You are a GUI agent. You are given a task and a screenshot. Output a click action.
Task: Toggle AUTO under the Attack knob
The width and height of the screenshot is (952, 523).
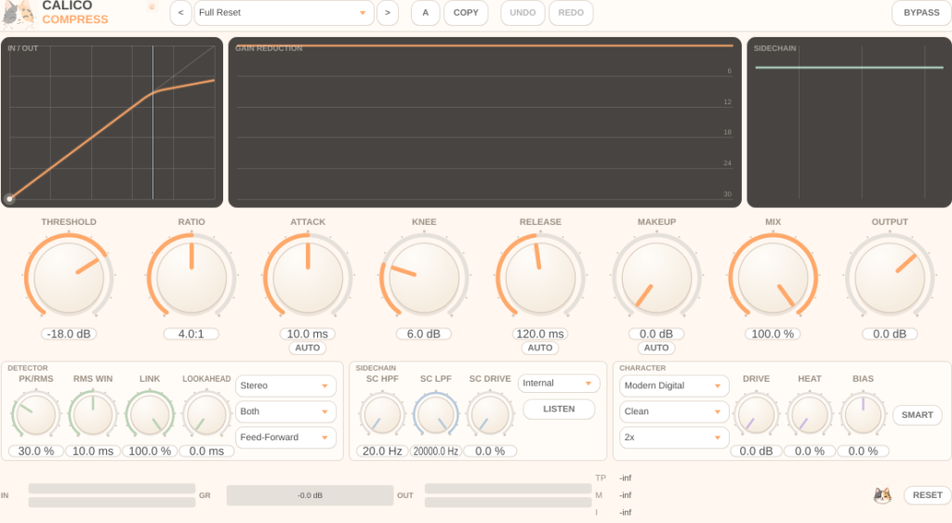(x=307, y=347)
